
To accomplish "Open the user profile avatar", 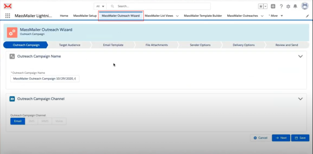I will 305,6.
